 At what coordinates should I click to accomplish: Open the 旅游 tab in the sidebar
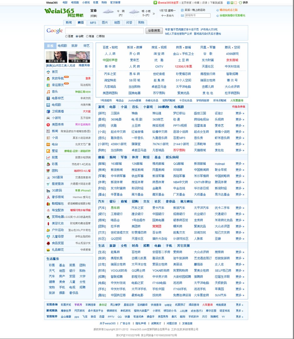coord(74,46)
